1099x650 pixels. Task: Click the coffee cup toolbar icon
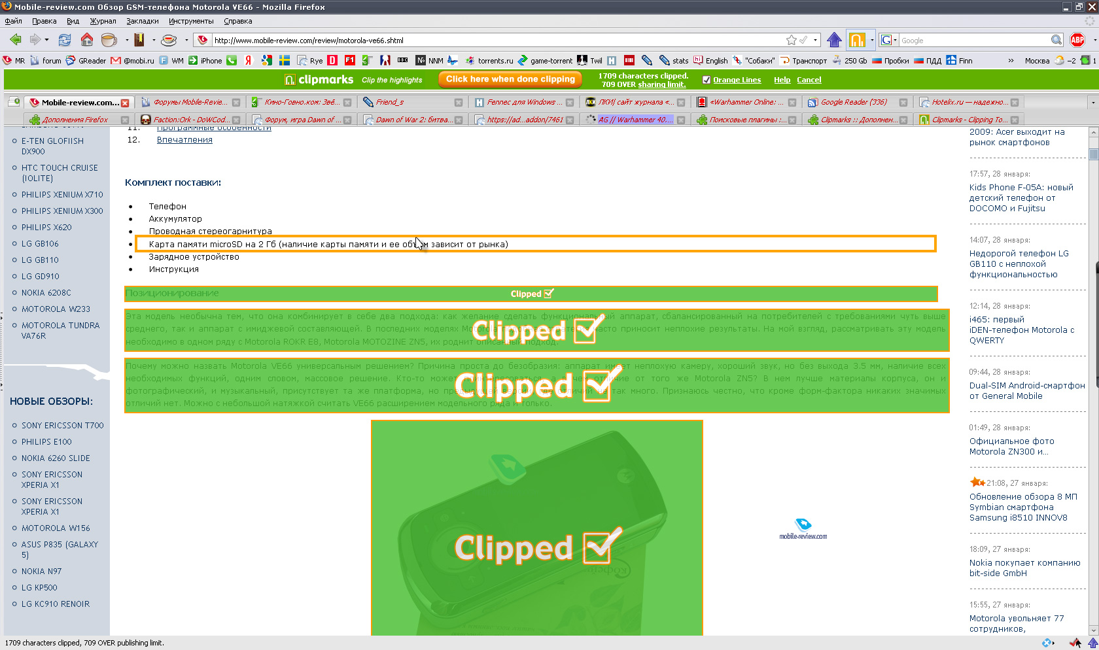[x=109, y=40]
